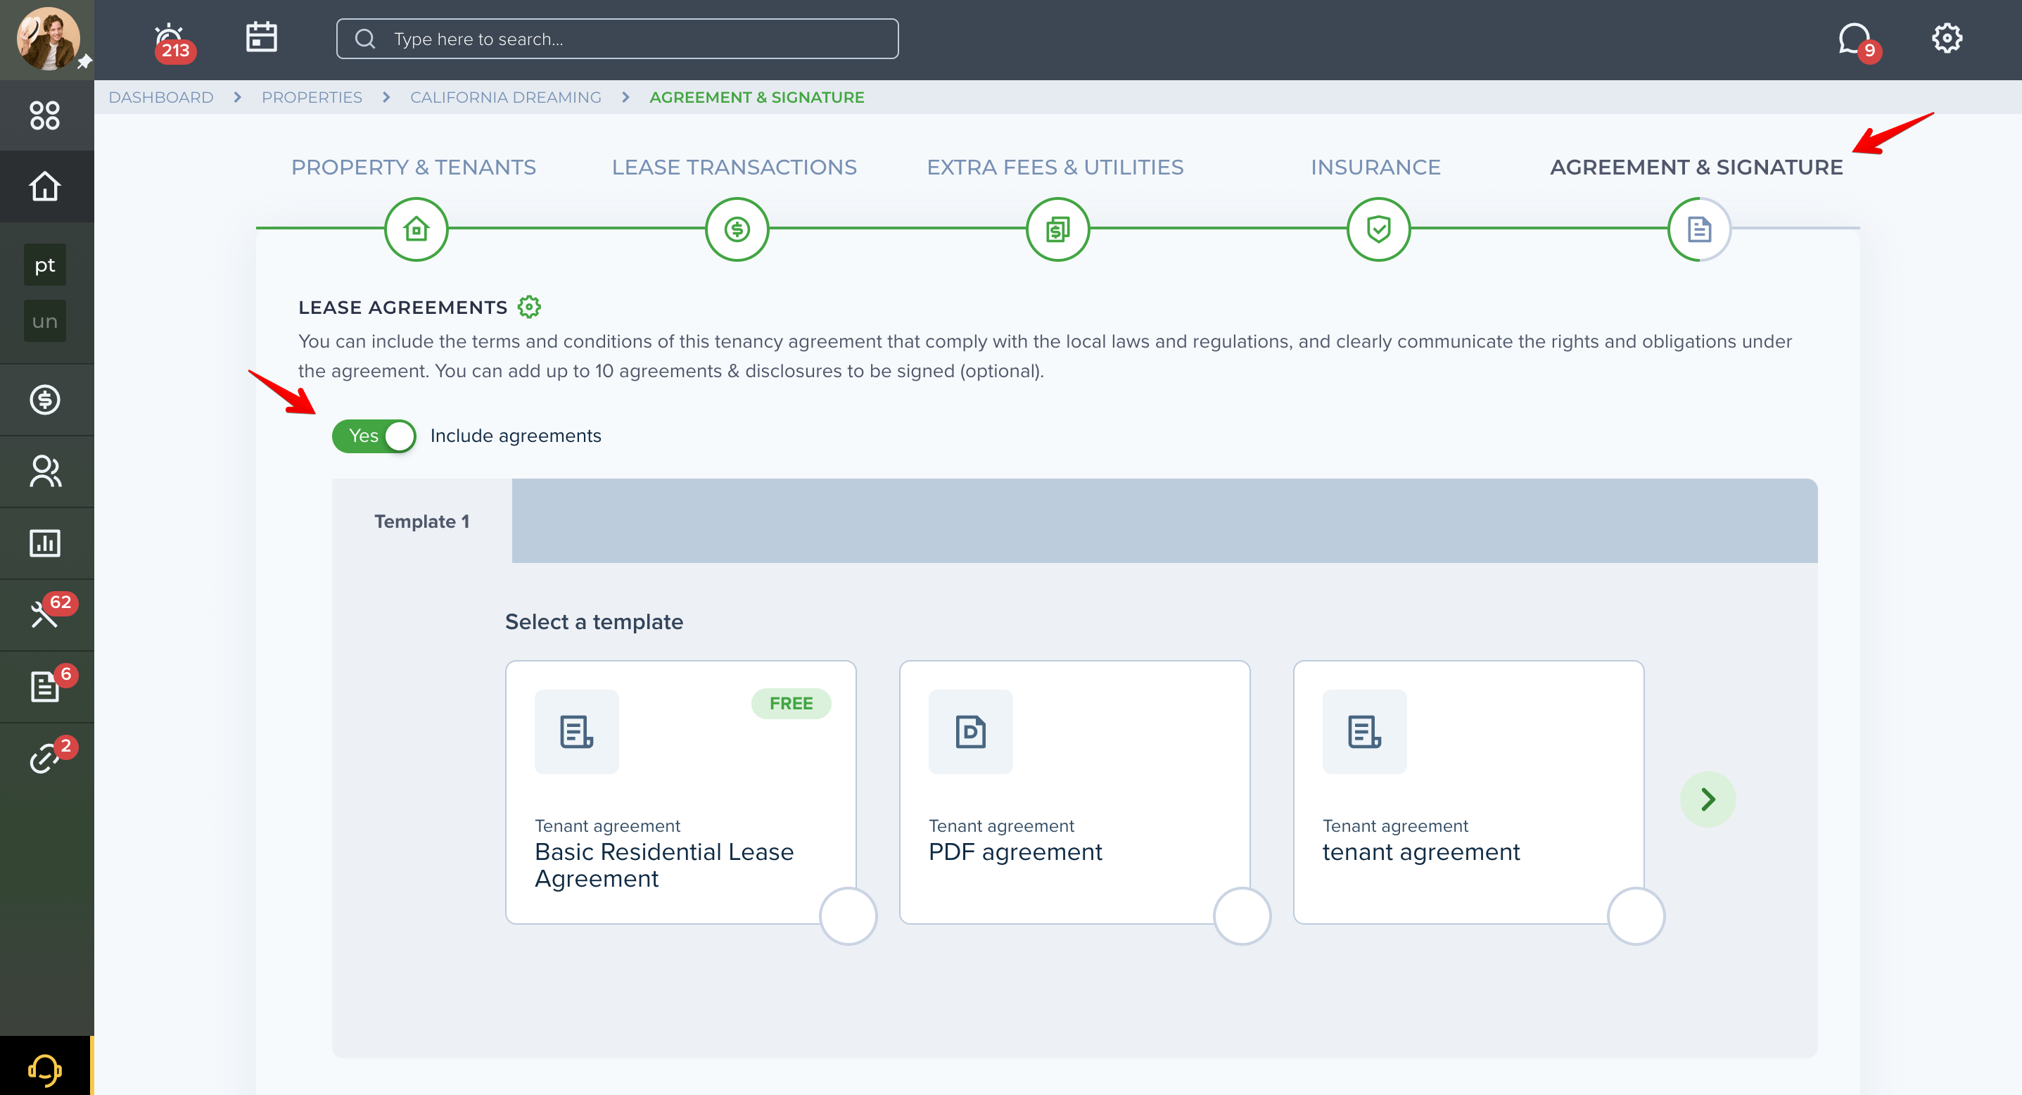2022x1095 pixels.
Task: Open the properties house icon in sidebar
Action: (x=45, y=186)
